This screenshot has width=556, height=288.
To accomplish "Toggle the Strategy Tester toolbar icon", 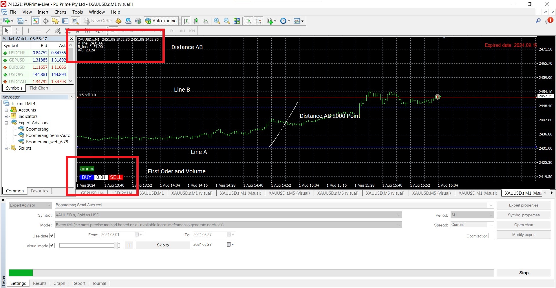I will (x=75, y=21).
